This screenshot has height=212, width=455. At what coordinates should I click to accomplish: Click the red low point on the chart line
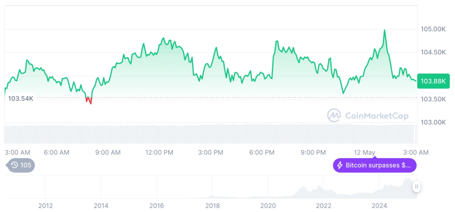click(x=88, y=100)
